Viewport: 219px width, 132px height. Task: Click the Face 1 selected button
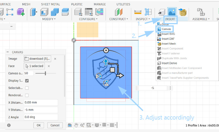(x=34, y=66)
